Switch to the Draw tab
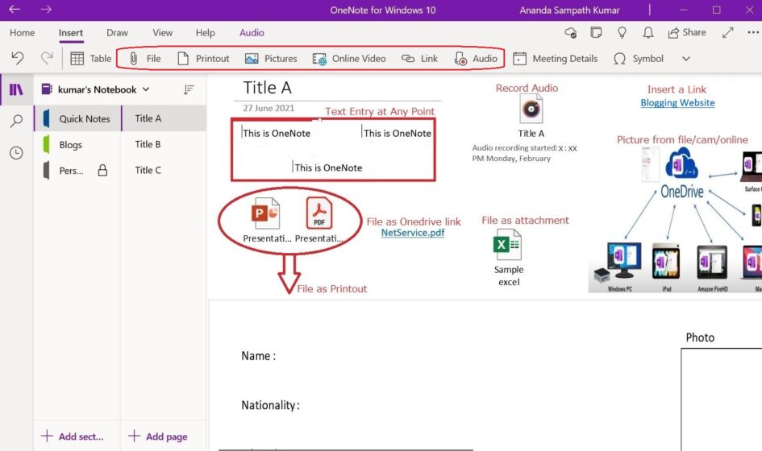Screen dimensions: 762x451 pos(117,32)
